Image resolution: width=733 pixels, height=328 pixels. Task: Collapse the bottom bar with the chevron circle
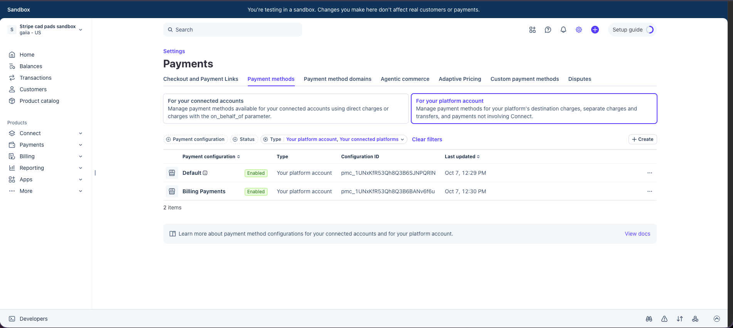[717, 319]
